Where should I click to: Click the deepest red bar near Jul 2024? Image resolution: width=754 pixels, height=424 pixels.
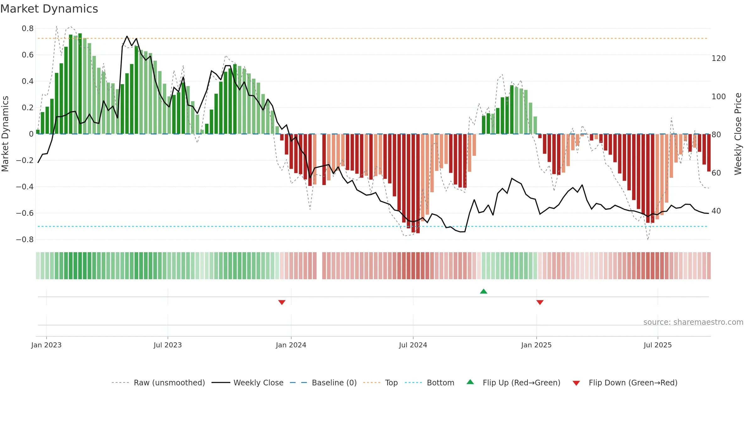tap(418, 183)
